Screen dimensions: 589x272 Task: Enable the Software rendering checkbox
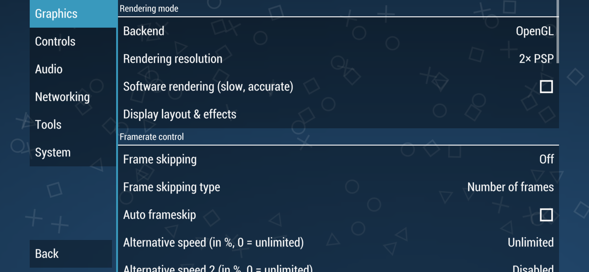click(546, 87)
